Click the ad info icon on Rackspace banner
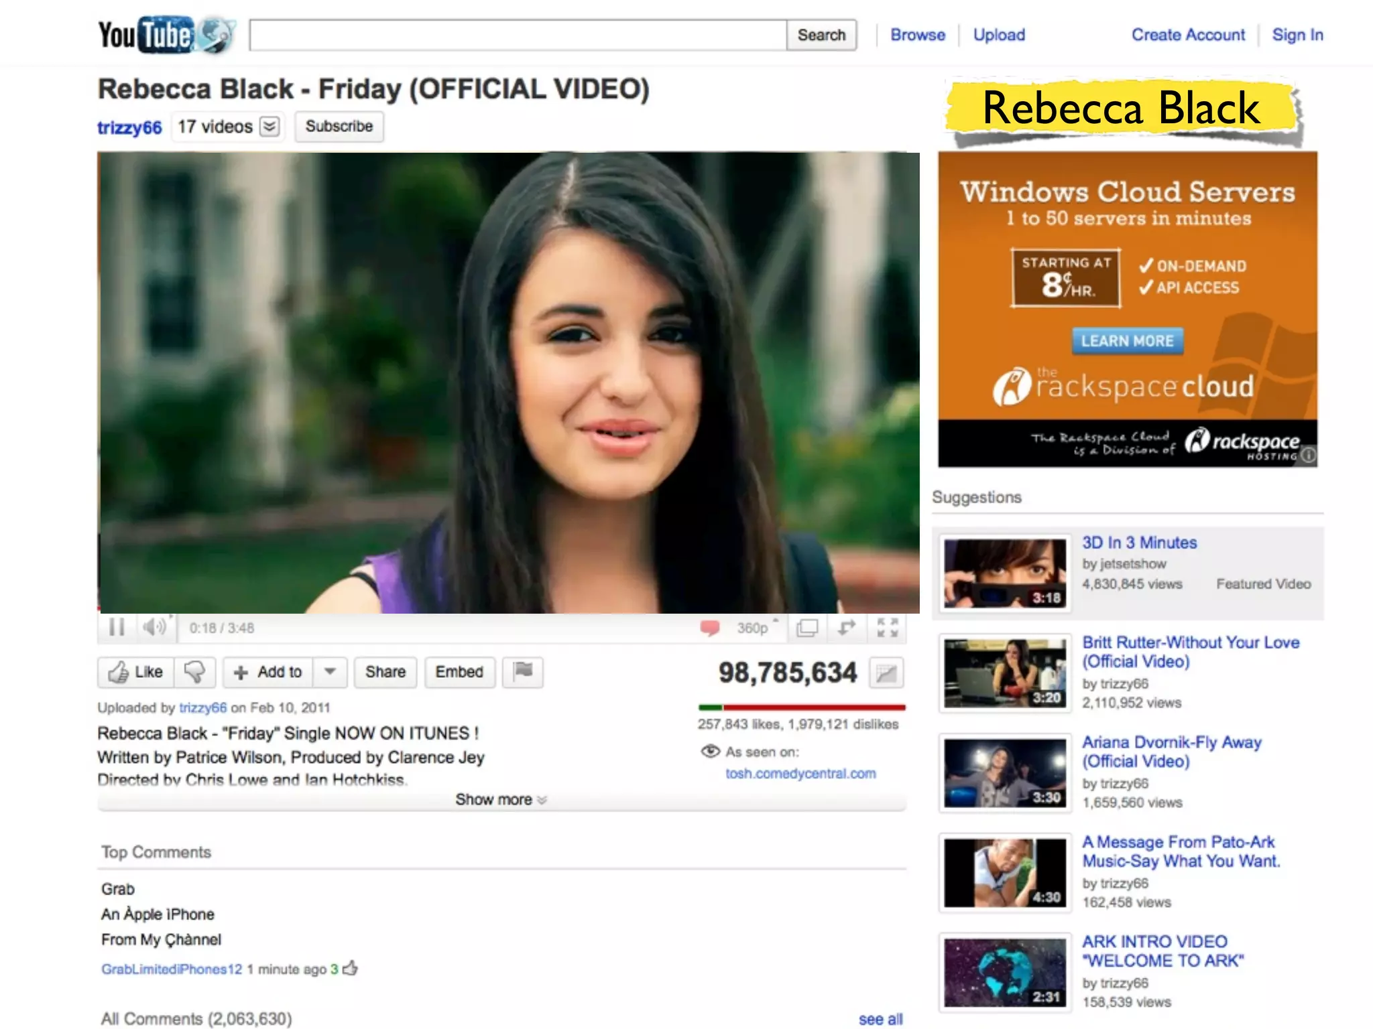The image size is (1373, 1029). pyautogui.click(x=1308, y=456)
